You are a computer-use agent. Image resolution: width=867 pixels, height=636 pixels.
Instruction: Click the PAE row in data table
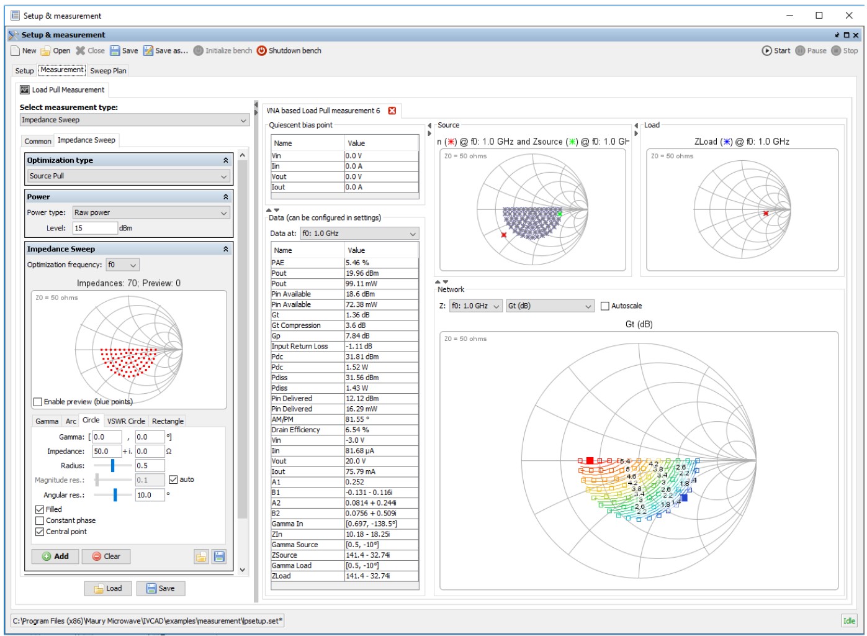point(344,263)
